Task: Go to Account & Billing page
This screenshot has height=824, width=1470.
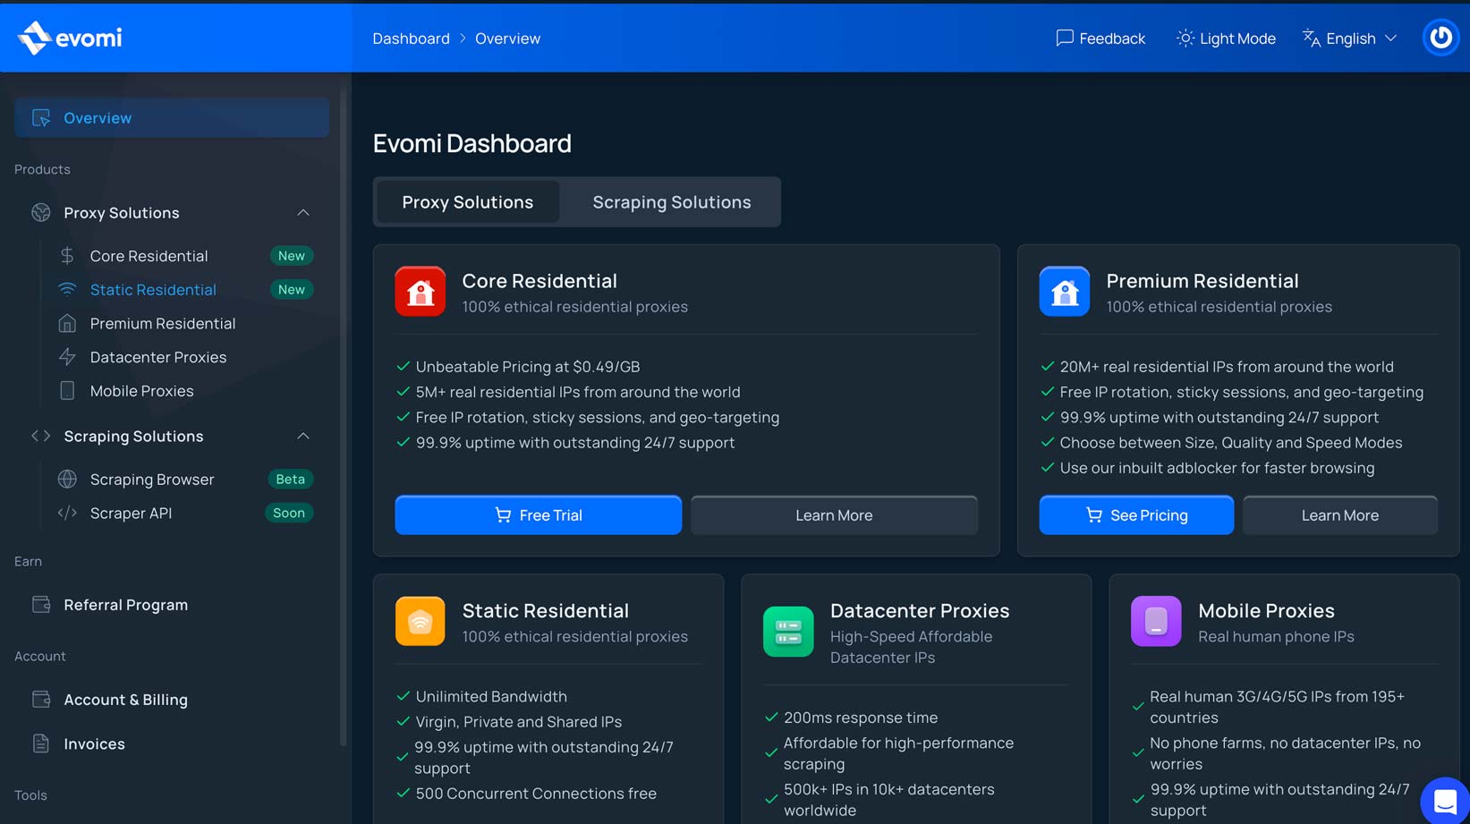Action: (125, 700)
